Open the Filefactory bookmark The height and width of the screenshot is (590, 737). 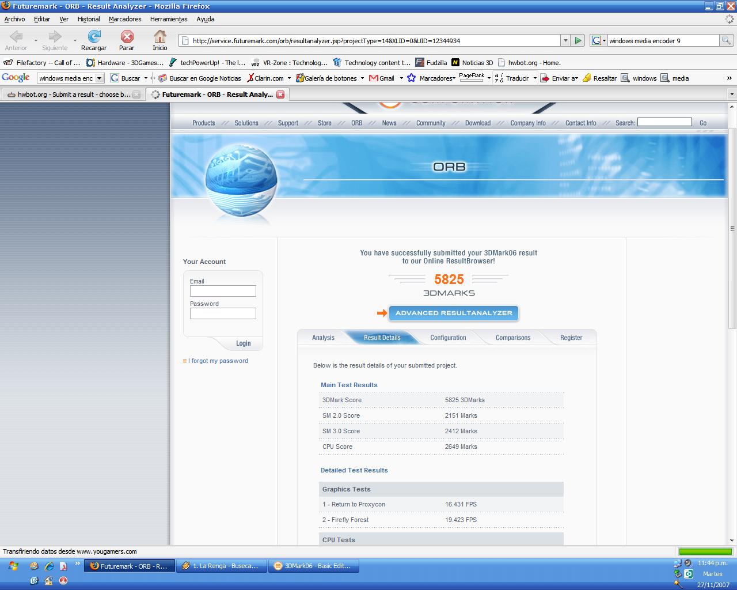tap(41, 63)
